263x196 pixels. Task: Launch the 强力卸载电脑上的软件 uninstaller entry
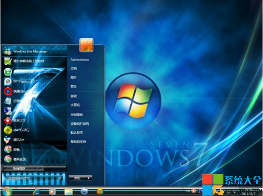click(x=34, y=61)
